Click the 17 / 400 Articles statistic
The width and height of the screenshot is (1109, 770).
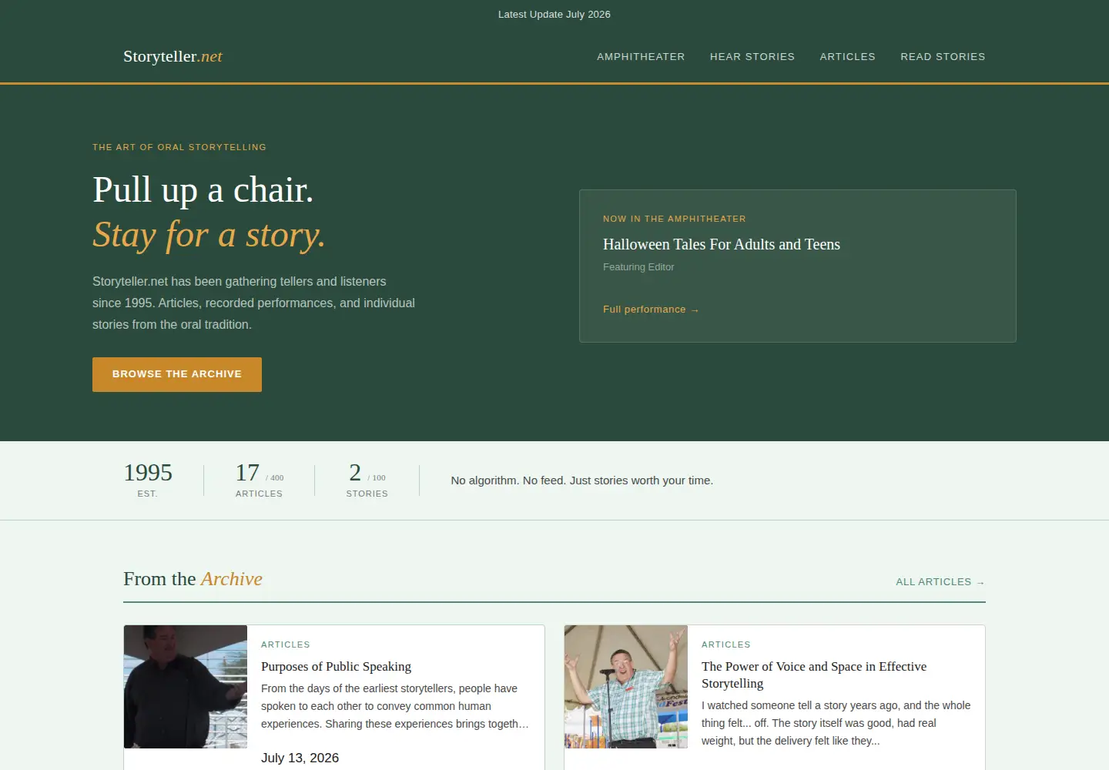tap(260, 480)
